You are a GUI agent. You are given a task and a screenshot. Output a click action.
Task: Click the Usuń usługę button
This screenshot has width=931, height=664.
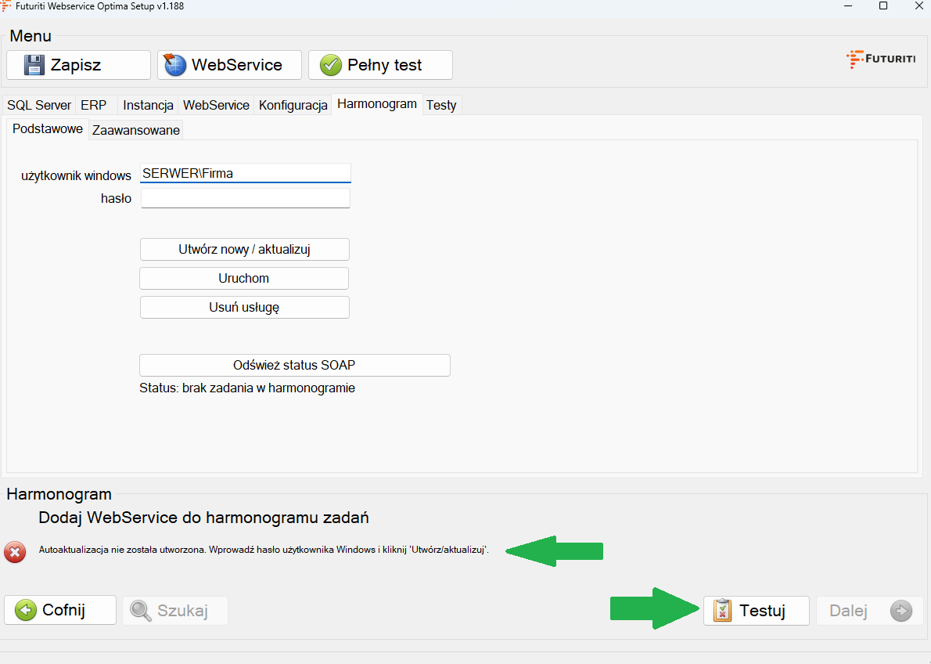pyautogui.click(x=244, y=308)
